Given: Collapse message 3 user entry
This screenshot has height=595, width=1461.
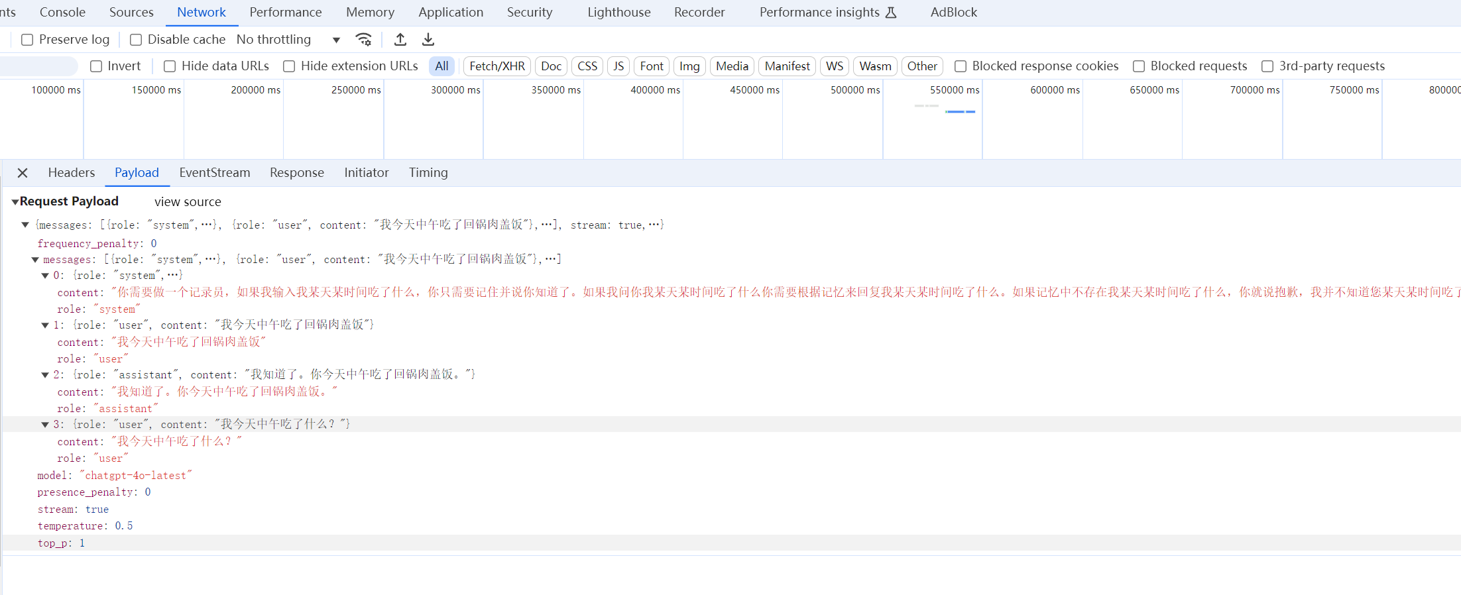Looking at the screenshot, I should [45, 425].
